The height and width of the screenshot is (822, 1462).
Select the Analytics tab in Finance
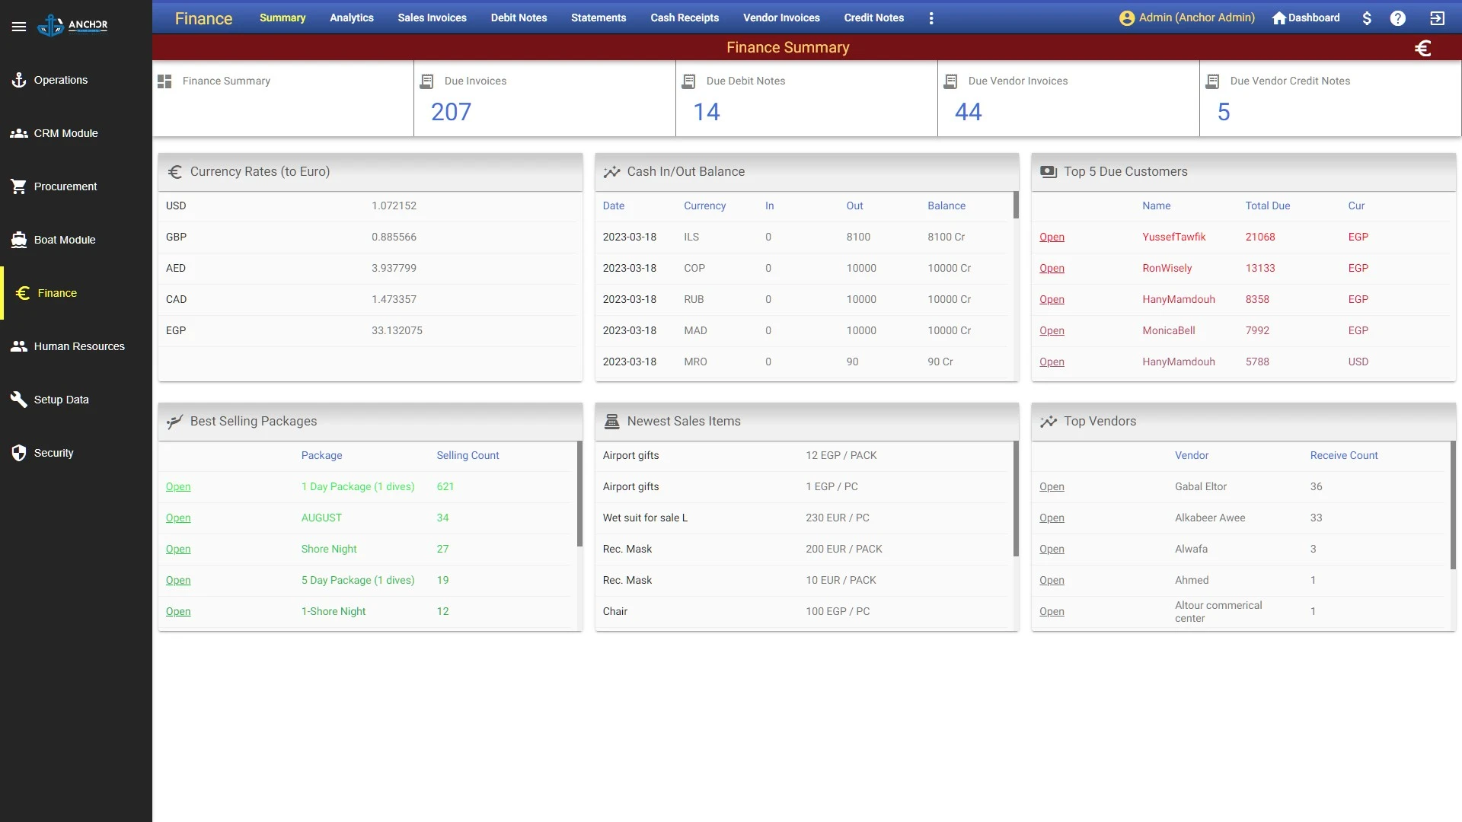coord(352,17)
